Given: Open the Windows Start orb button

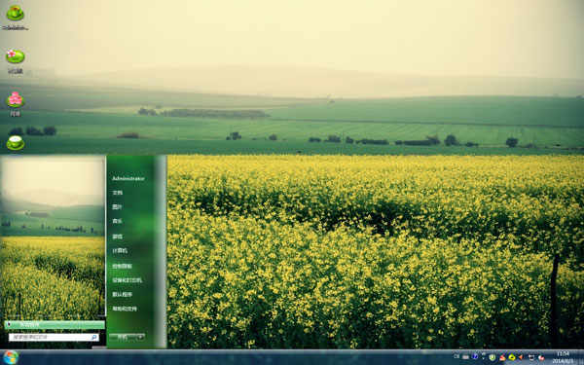Looking at the screenshot, I should [11, 357].
